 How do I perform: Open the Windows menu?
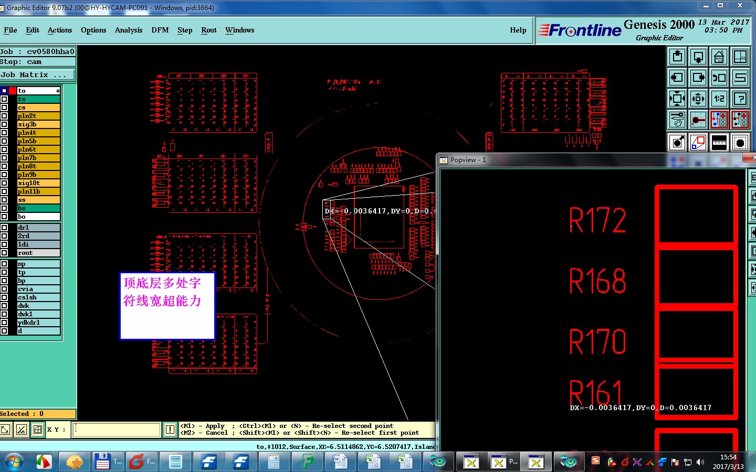pos(240,30)
